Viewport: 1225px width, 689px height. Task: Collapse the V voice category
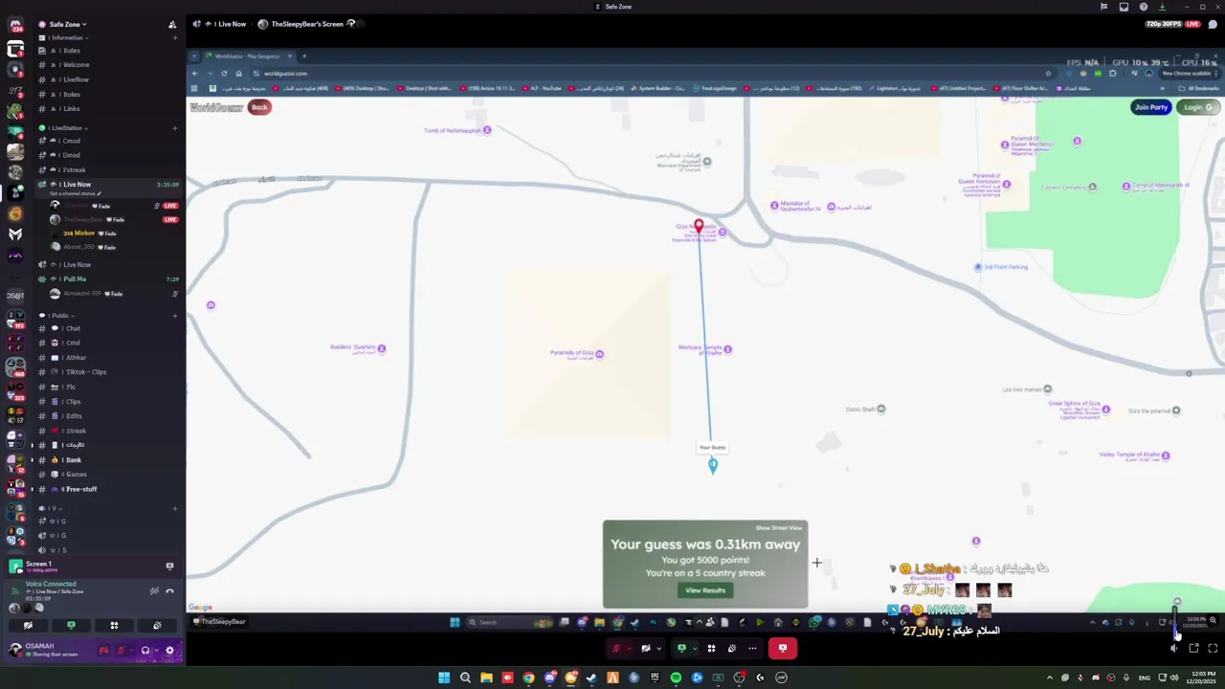pyautogui.click(x=52, y=508)
